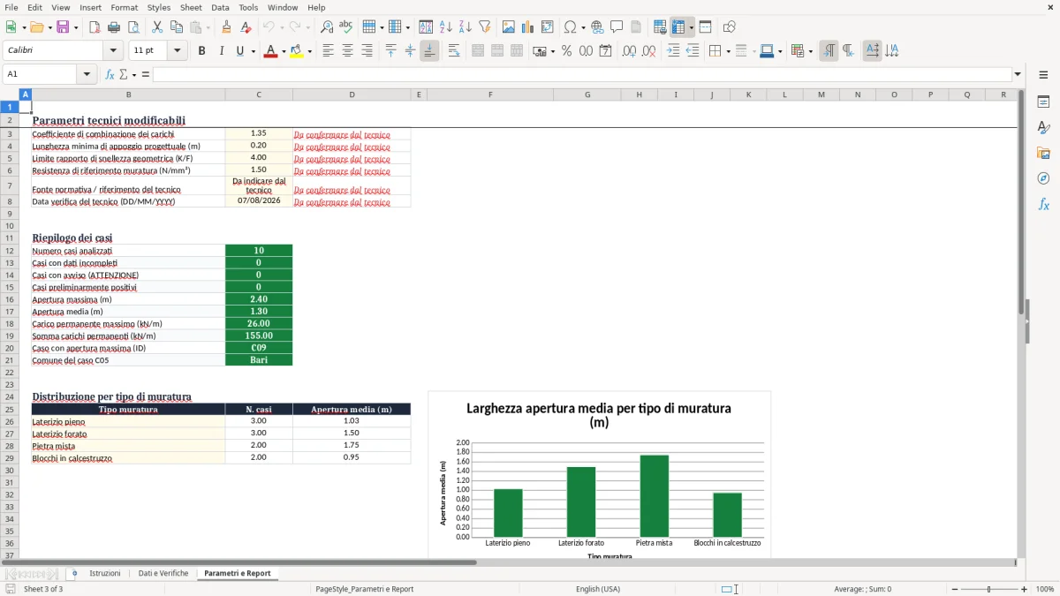Screen dimensions: 1060x596
Task: Toggle wrap text
Action: pos(454,51)
